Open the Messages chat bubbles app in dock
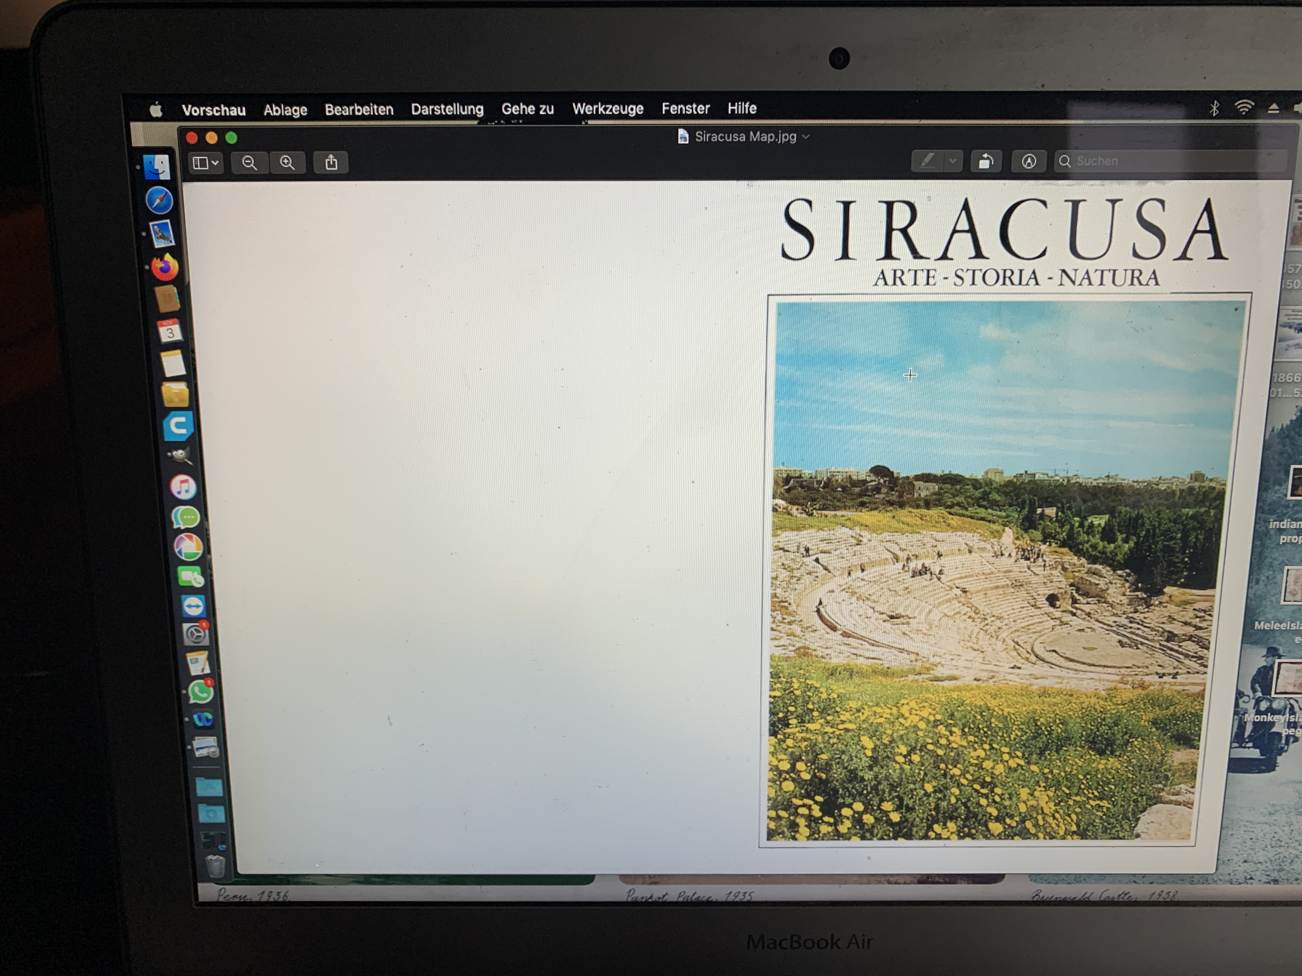The width and height of the screenshot is (1302, 976). 186,518
